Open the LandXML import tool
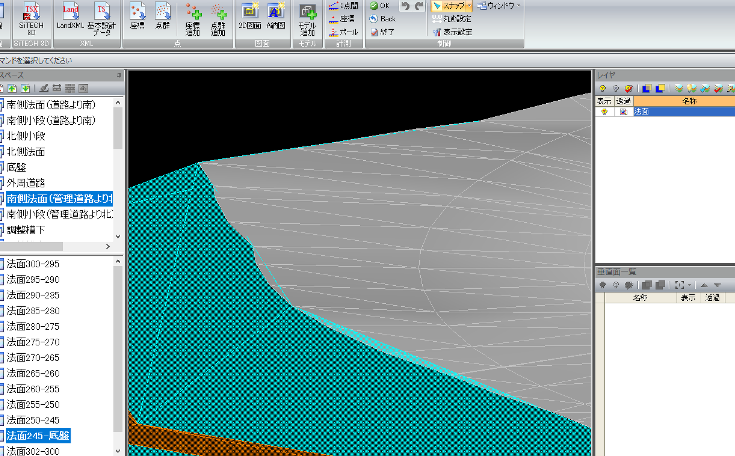Image resolution: width=735 pixels, height=456 pixels. pos(70,16)
